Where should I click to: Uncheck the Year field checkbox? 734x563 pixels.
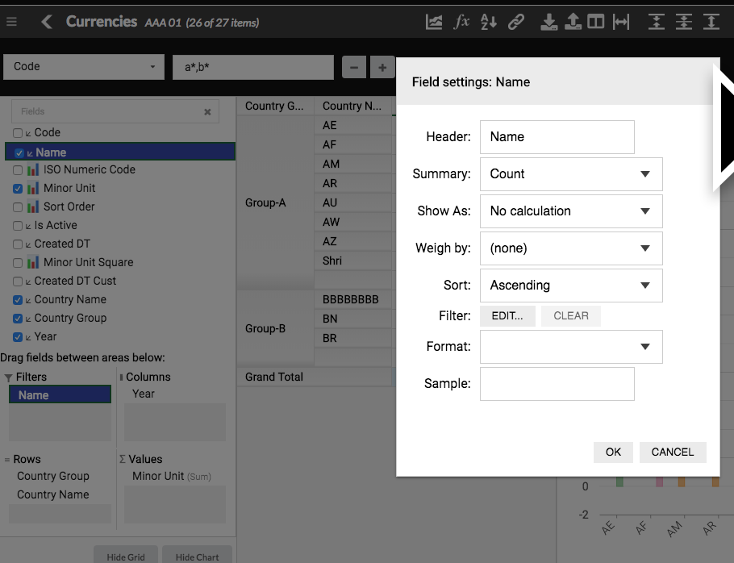18,337
